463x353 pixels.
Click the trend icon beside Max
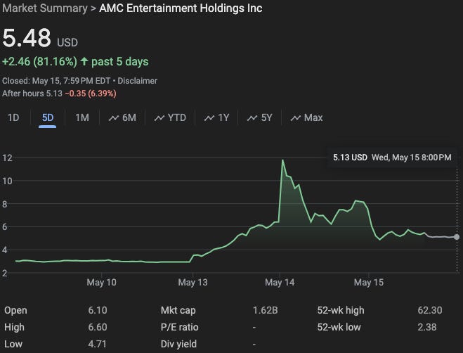(x=296, y=118)
